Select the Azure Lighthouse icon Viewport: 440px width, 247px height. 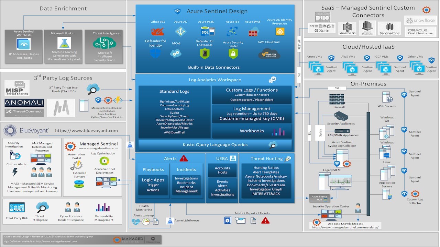[170, 221]
